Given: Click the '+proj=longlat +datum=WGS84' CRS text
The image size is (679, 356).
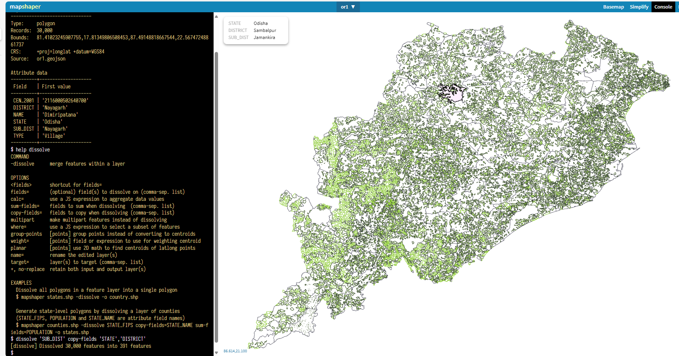Looking at the screenshot, I should 70,52.
